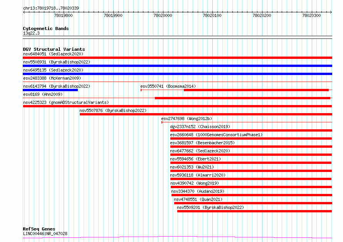343x242 pixels.
Task: Click ruler position 78020100
Action: (x=212, y=15)
